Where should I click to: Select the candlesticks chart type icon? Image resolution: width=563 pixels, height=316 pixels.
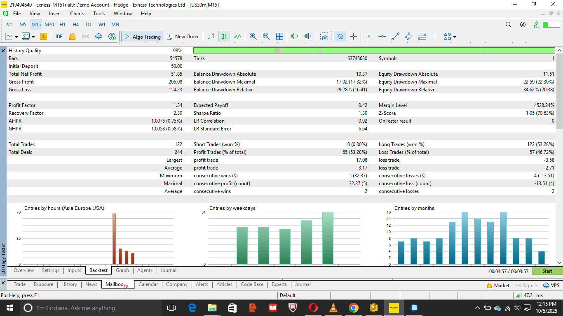[224, 36]
